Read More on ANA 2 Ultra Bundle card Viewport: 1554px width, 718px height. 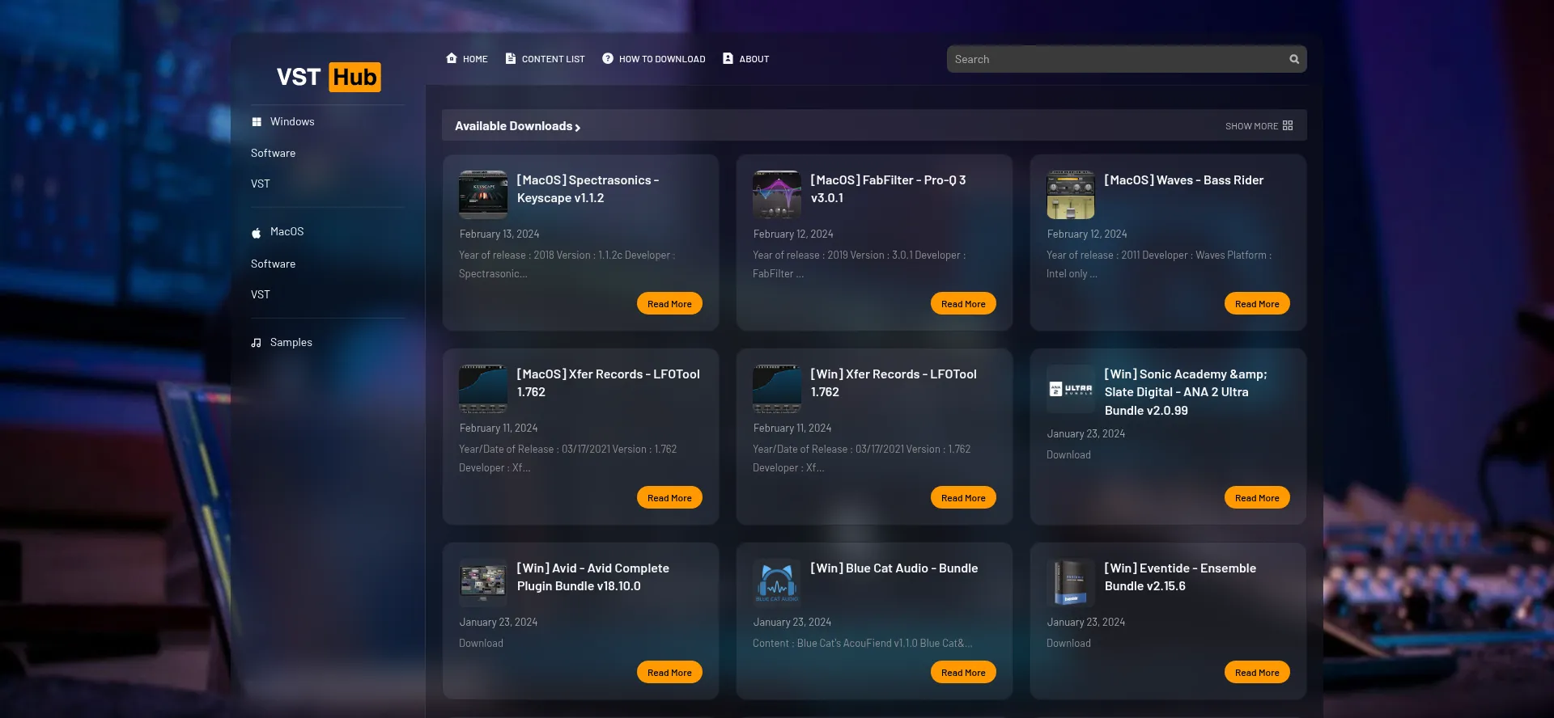click(x=1257, y=497)
